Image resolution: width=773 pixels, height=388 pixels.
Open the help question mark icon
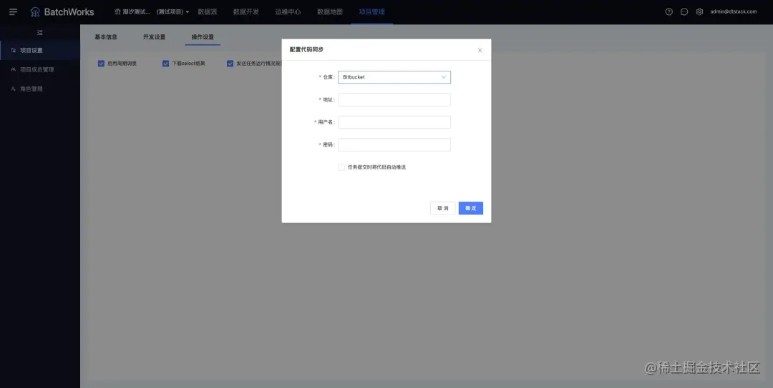(x=669, y=12)
